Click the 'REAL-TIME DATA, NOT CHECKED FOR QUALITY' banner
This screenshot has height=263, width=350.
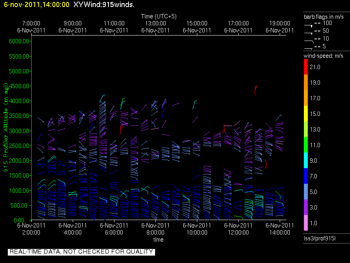coord(81,252)
